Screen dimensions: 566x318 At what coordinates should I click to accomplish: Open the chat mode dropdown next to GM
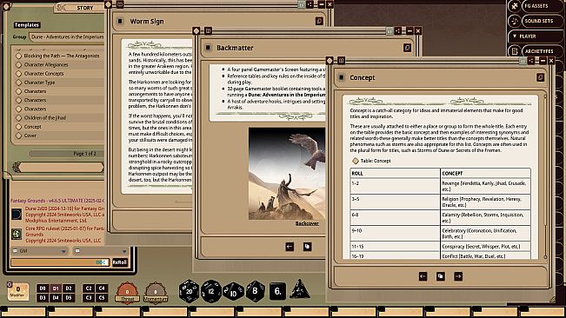(100, 250)
